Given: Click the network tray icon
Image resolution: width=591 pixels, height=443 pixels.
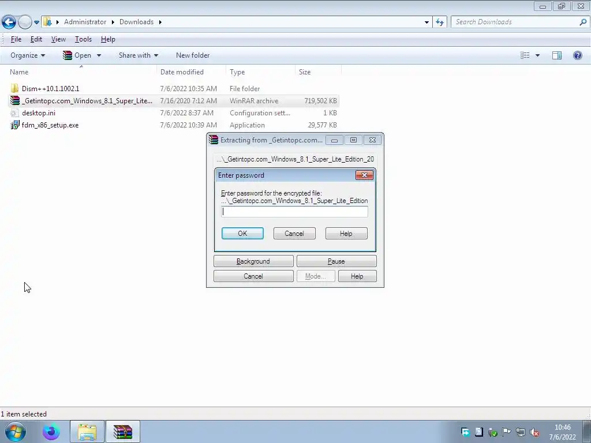Looking at the screenshot, I should [x=521, y=432].
